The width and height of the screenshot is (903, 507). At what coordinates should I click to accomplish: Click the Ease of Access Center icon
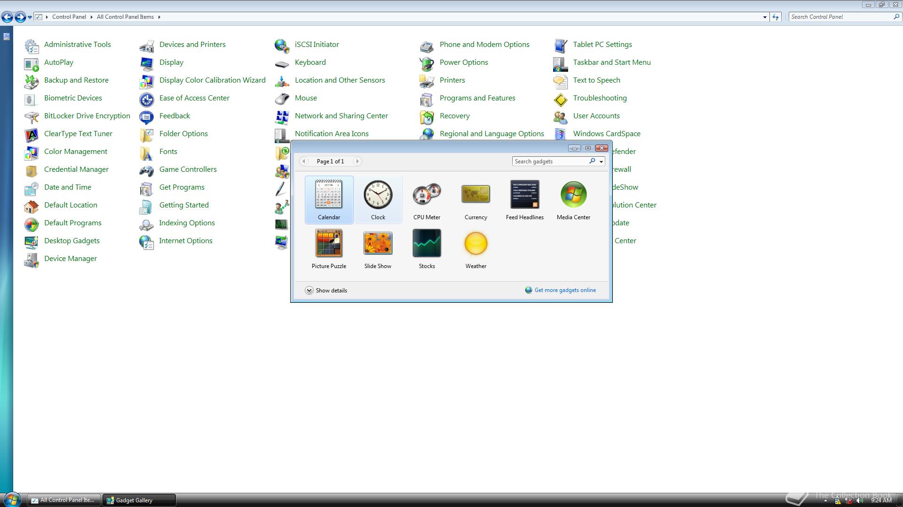coord(147,100)
